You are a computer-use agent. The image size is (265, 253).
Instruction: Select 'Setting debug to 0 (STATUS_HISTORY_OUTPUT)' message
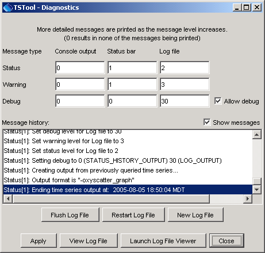[x=128, y=160]
